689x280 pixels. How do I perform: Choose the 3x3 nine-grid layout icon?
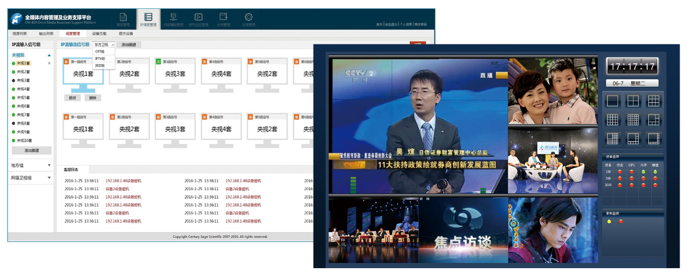pyautogui.click(x=653, y=101)
